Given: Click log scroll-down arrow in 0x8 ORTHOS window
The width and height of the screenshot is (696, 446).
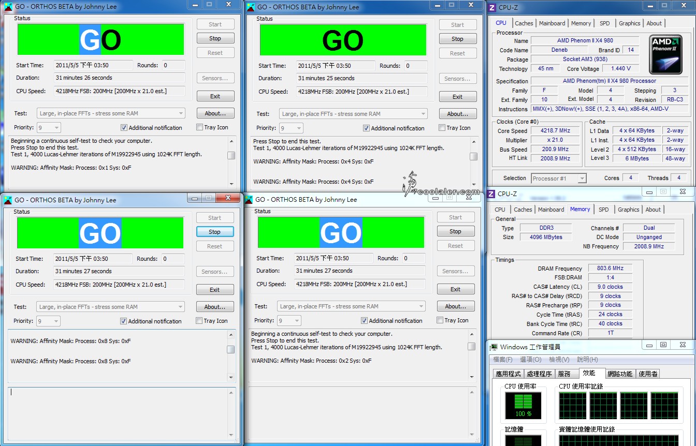Looking at the screenshot, I should [231, 377].
